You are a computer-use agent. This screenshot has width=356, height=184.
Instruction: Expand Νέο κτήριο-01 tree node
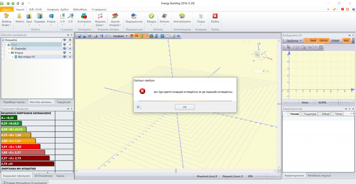pos(12,57)
